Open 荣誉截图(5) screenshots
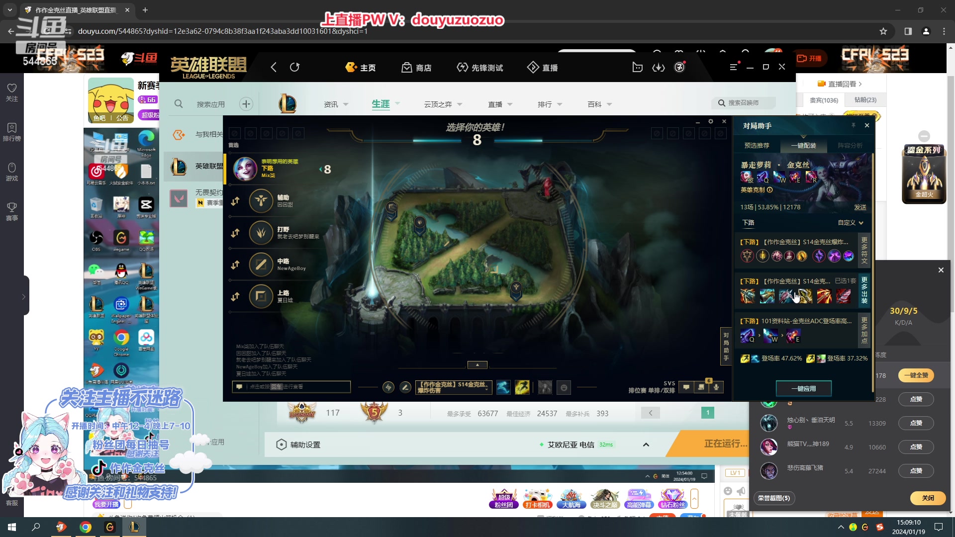The width and height of the screenshot is (955, 537). click(773, 498)
